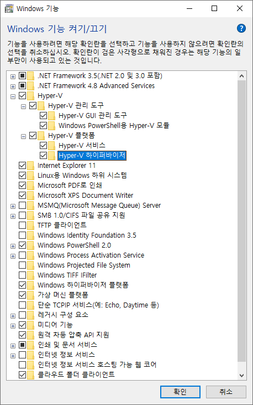Toggle .NET Framework 3.5 checkbox
253x405 pixels.
point(23,76)
